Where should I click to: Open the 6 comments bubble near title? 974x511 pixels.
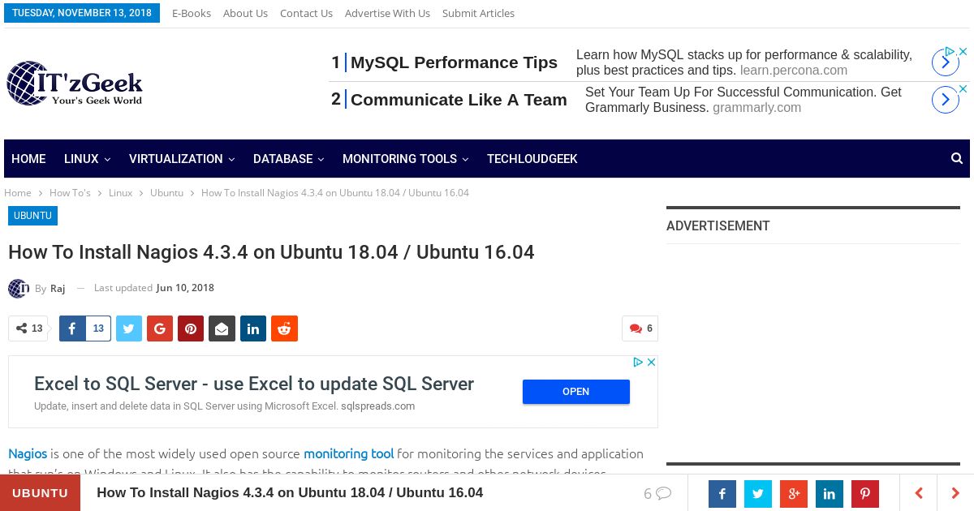point(640,328)
